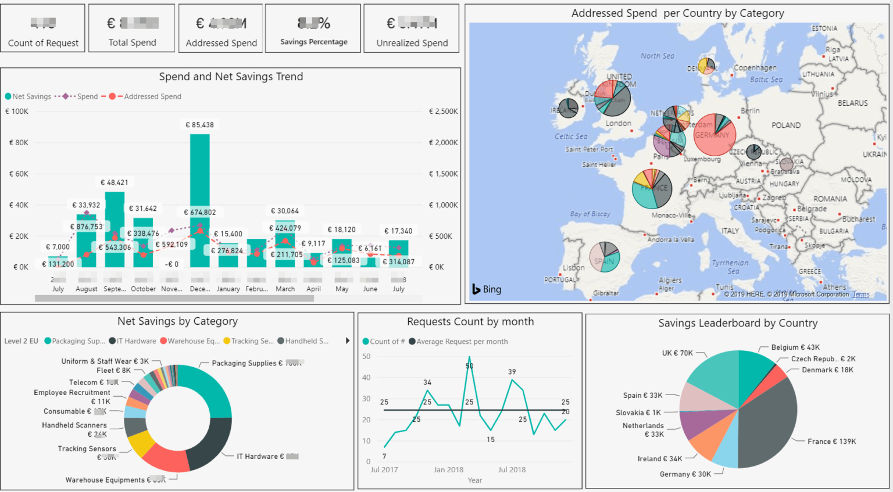The height and width of the screenshot is (492, 893).
Task: Click the horizontal scrollbar below the trend chart
Action: (x=174, y=298)
